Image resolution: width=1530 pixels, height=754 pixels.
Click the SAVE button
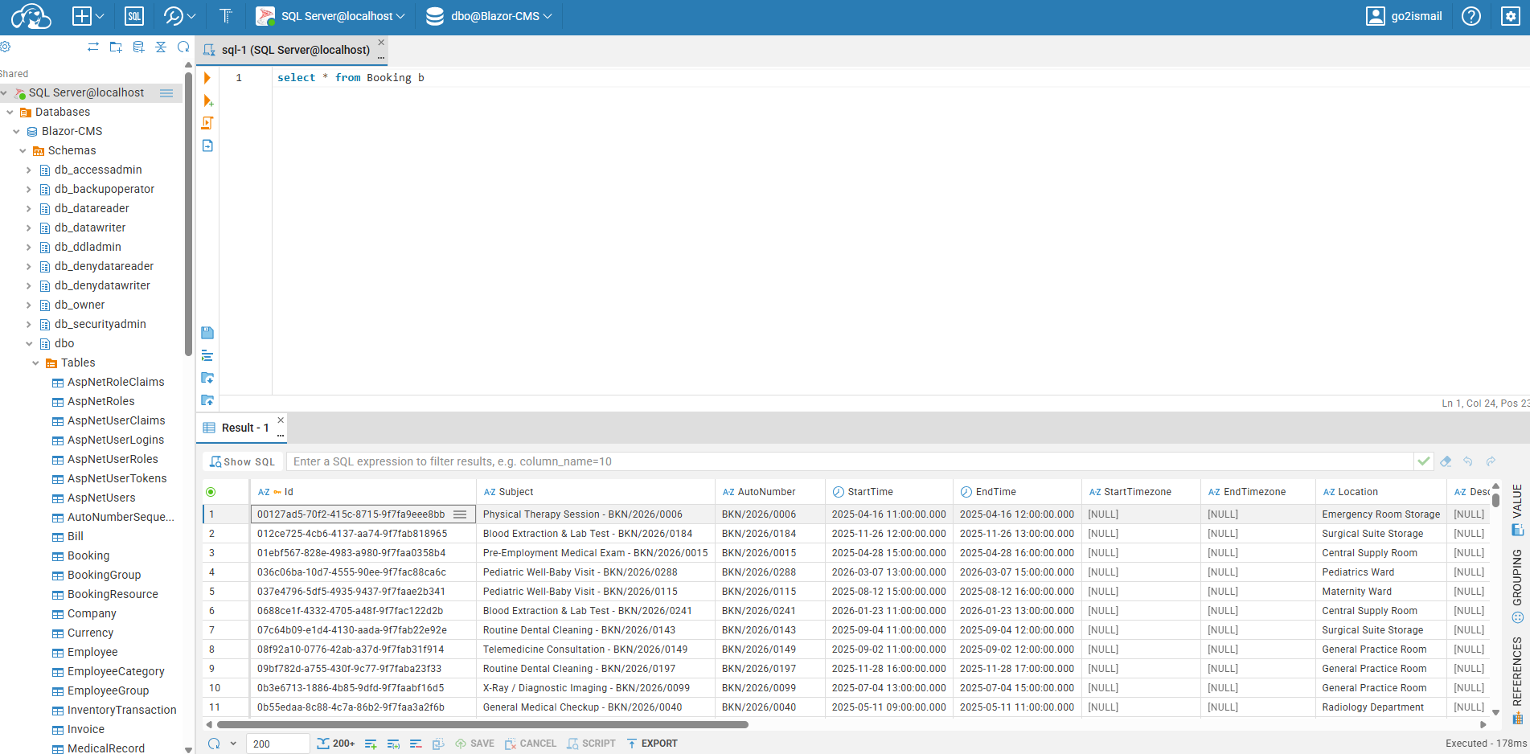tap(475, 744)
